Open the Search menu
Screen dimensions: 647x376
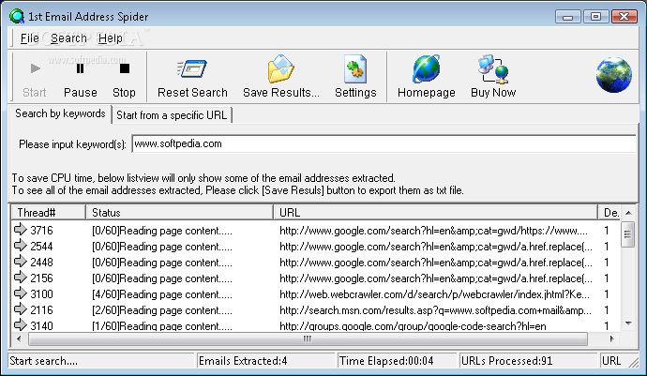(68, 38)
